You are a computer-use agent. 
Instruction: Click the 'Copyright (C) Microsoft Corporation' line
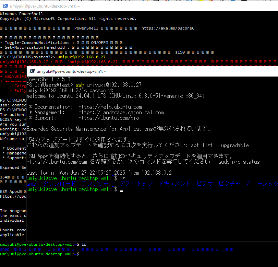(x=68, y=19)
